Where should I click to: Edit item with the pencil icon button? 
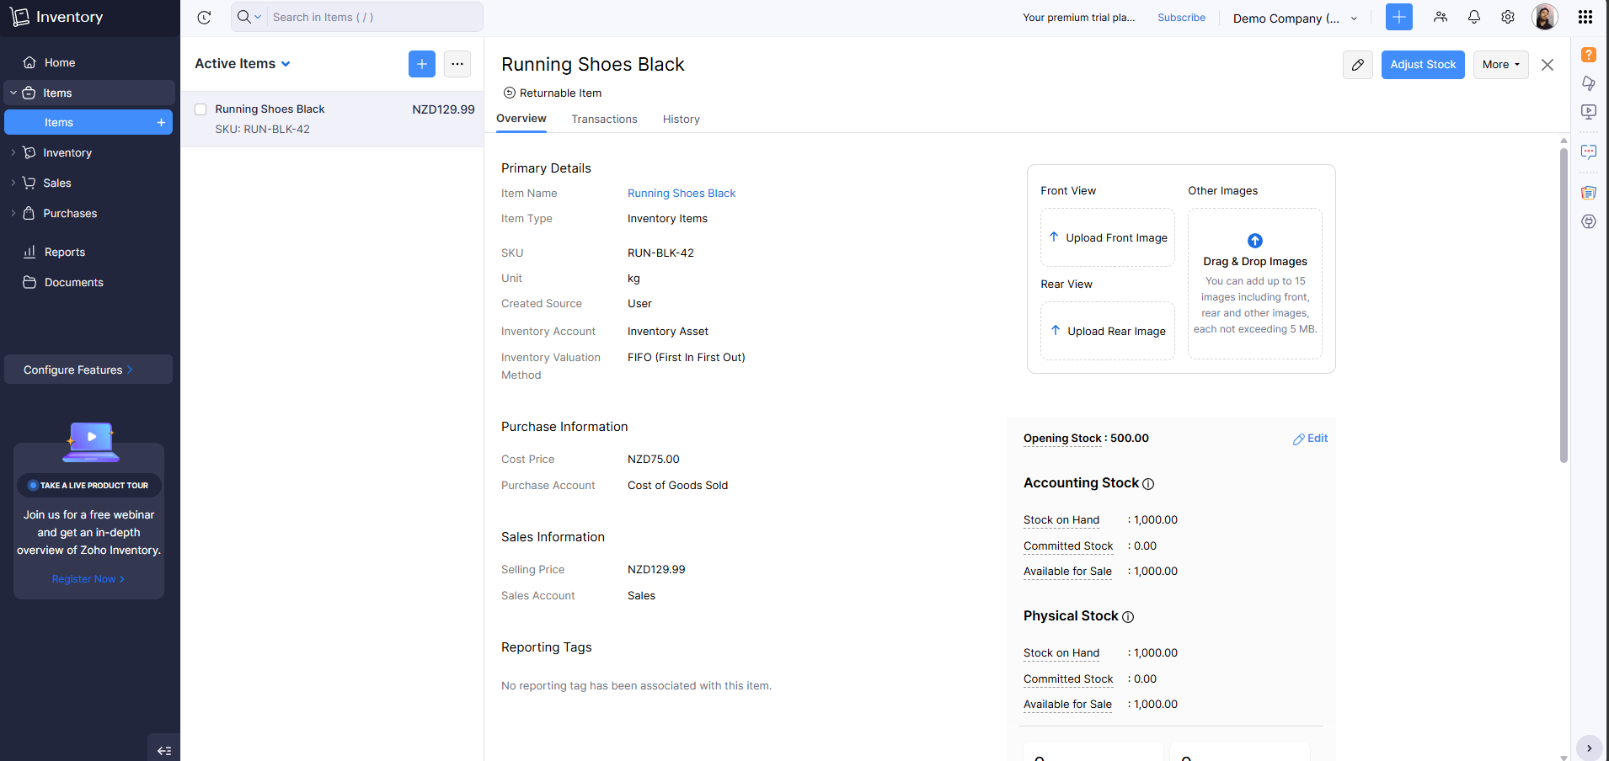point(1358,65)
